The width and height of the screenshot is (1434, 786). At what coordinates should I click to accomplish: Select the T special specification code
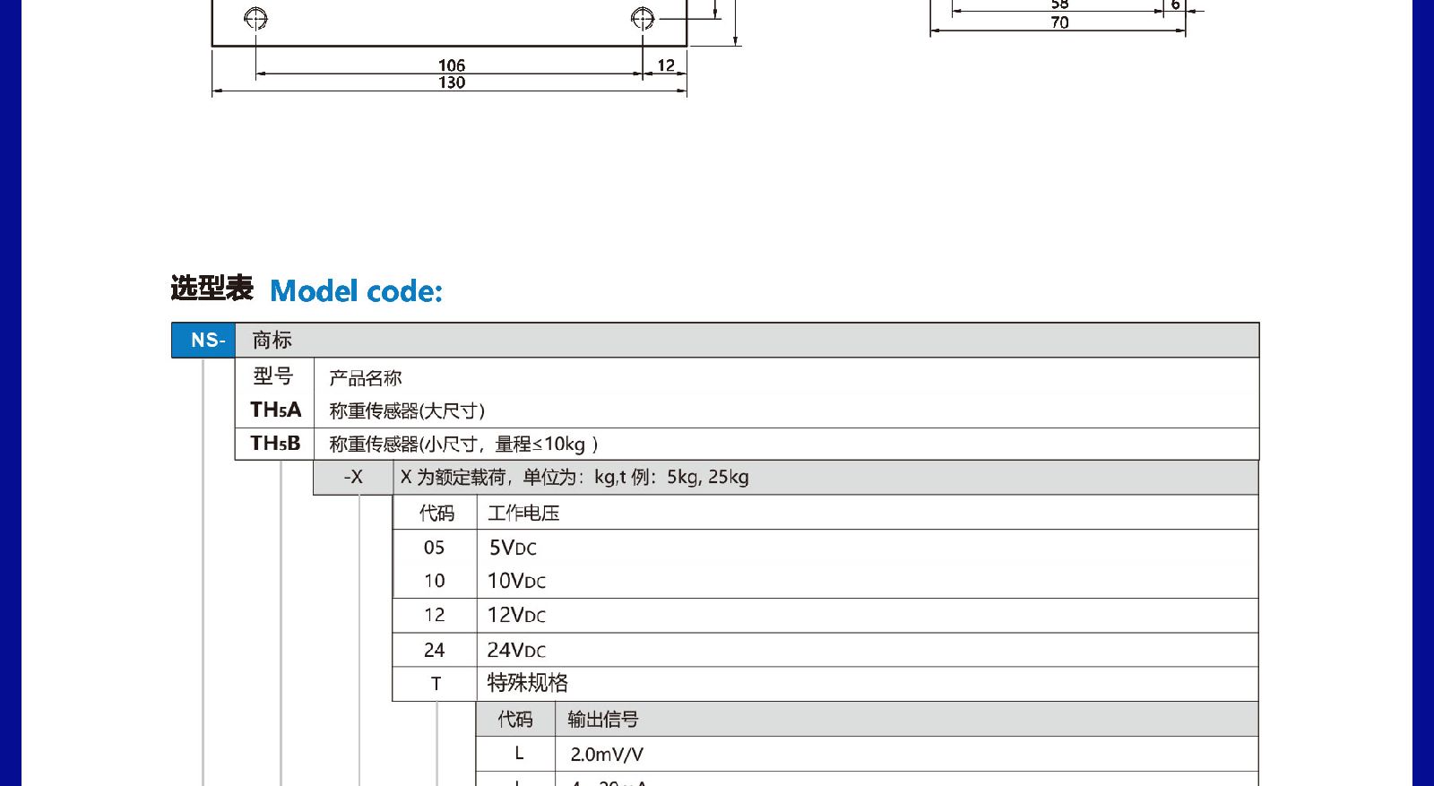tap(436, 684)
